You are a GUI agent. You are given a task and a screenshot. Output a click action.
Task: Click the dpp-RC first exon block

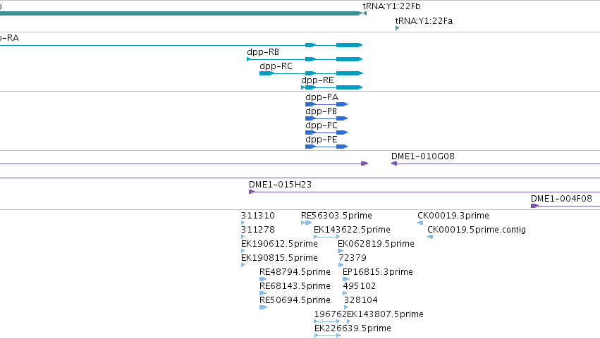click(x=267, y=73)
